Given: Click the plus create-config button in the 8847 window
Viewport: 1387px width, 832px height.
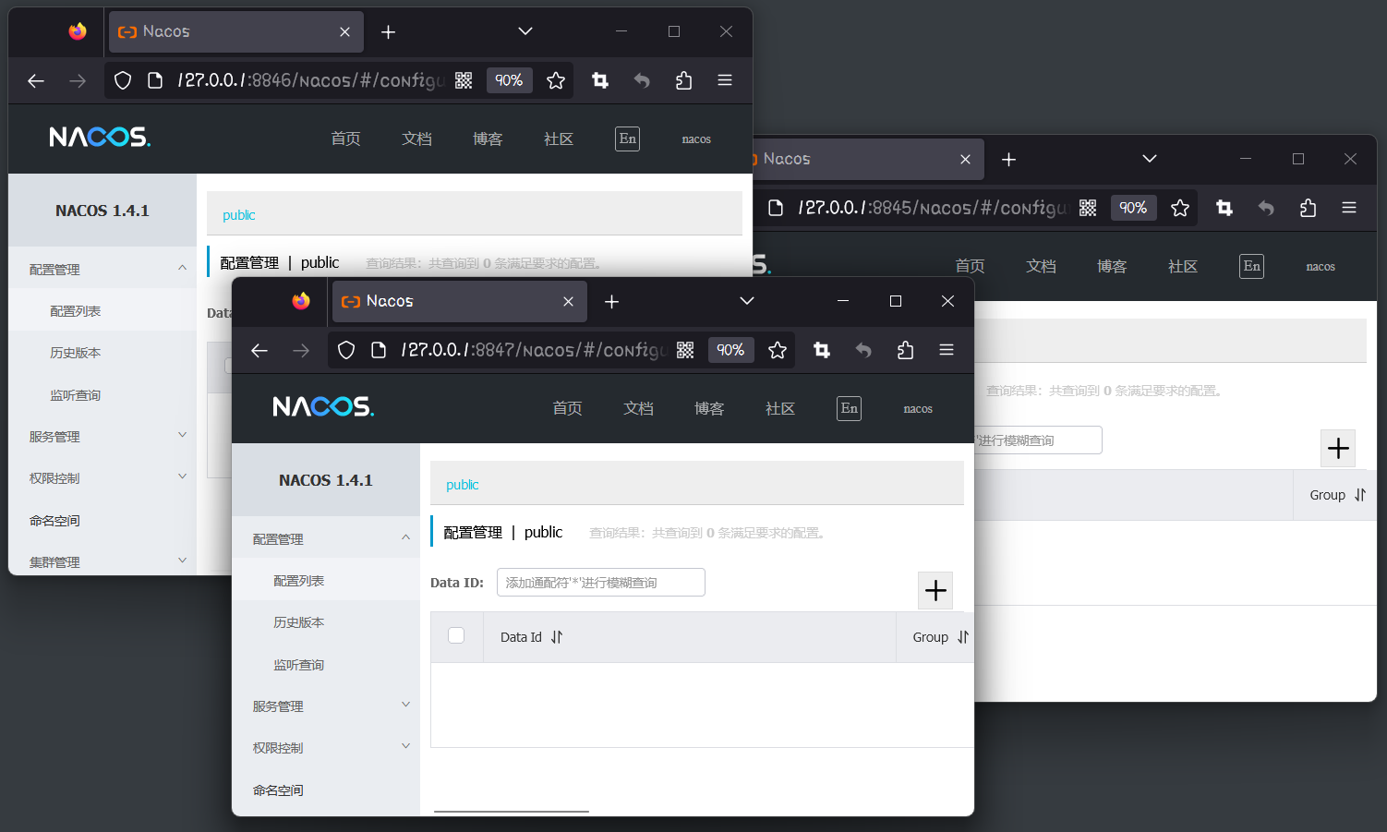Looking at the screenshot, I should [x=935, y=590].
